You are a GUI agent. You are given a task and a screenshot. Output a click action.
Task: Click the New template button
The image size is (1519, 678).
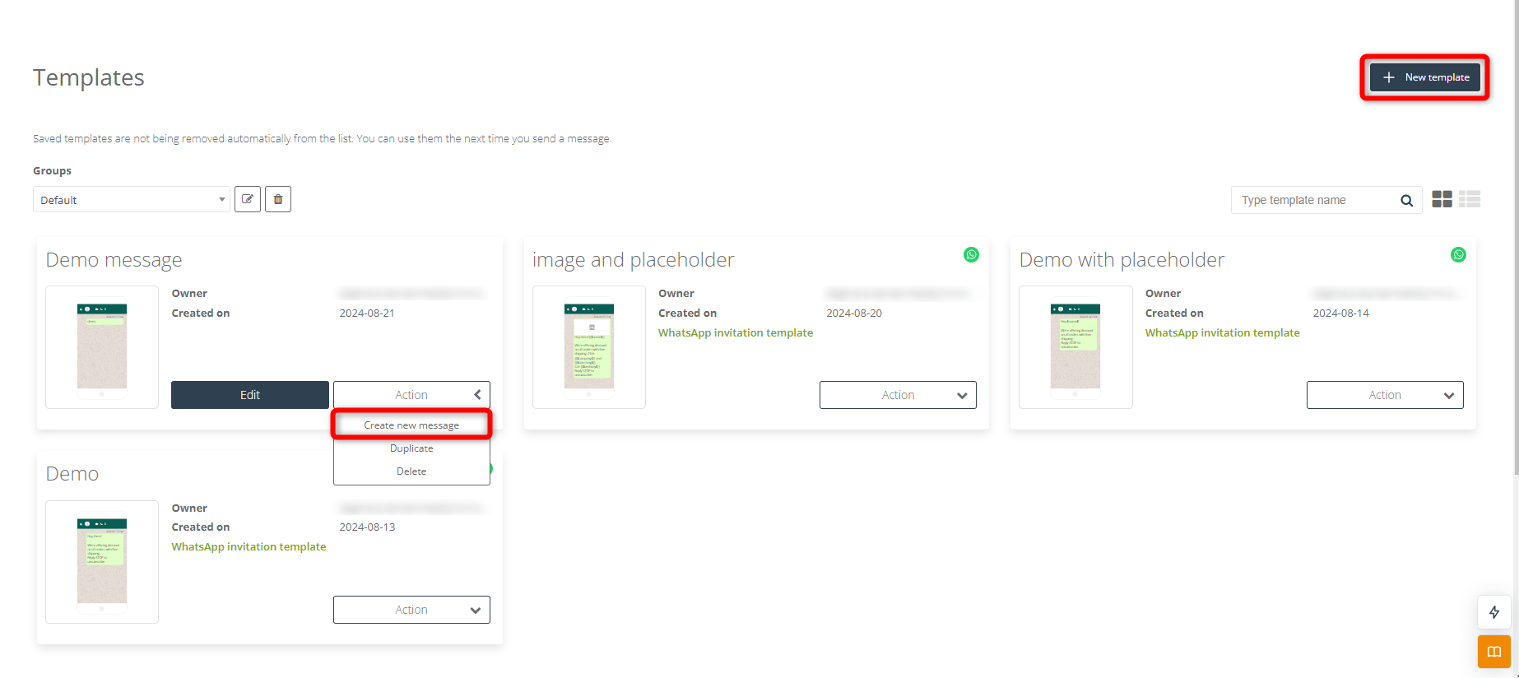click(x=1424, y=77)
